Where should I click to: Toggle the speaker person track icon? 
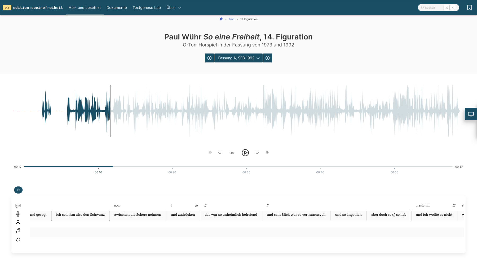pyautogui.click(x=18, y=222)
